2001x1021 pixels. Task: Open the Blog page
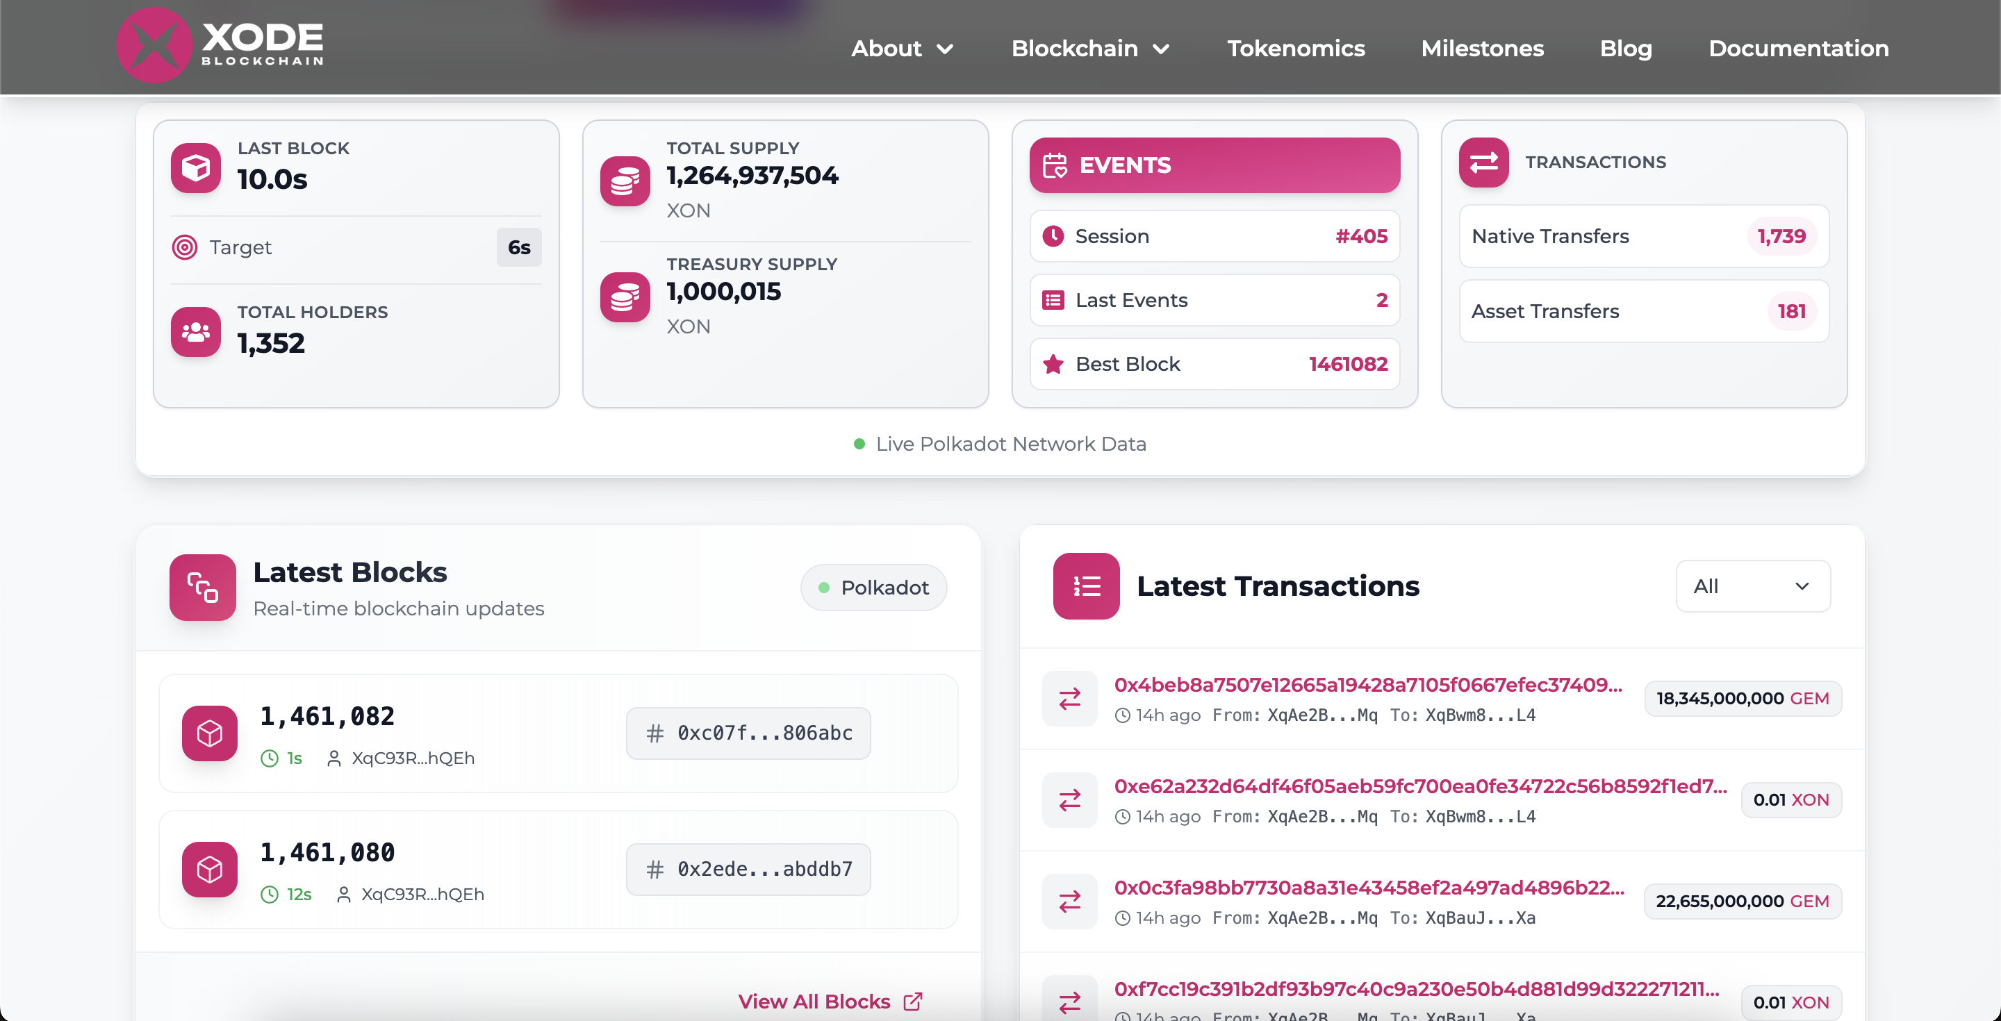[x=1626, y=48]
